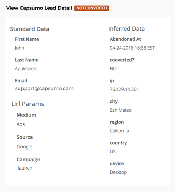The width and height of the screenshot is (175, 192).
Task: Select the IP address 76.129.14.201
Action: coord(124,89)
